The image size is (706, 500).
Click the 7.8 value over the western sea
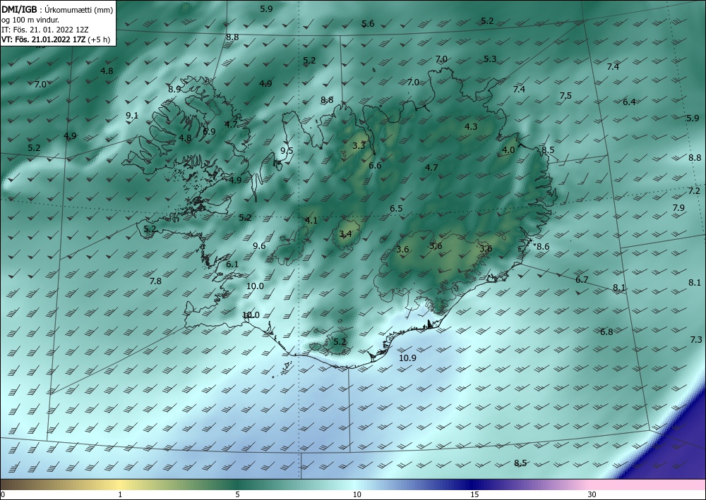[x=155, y=281]
